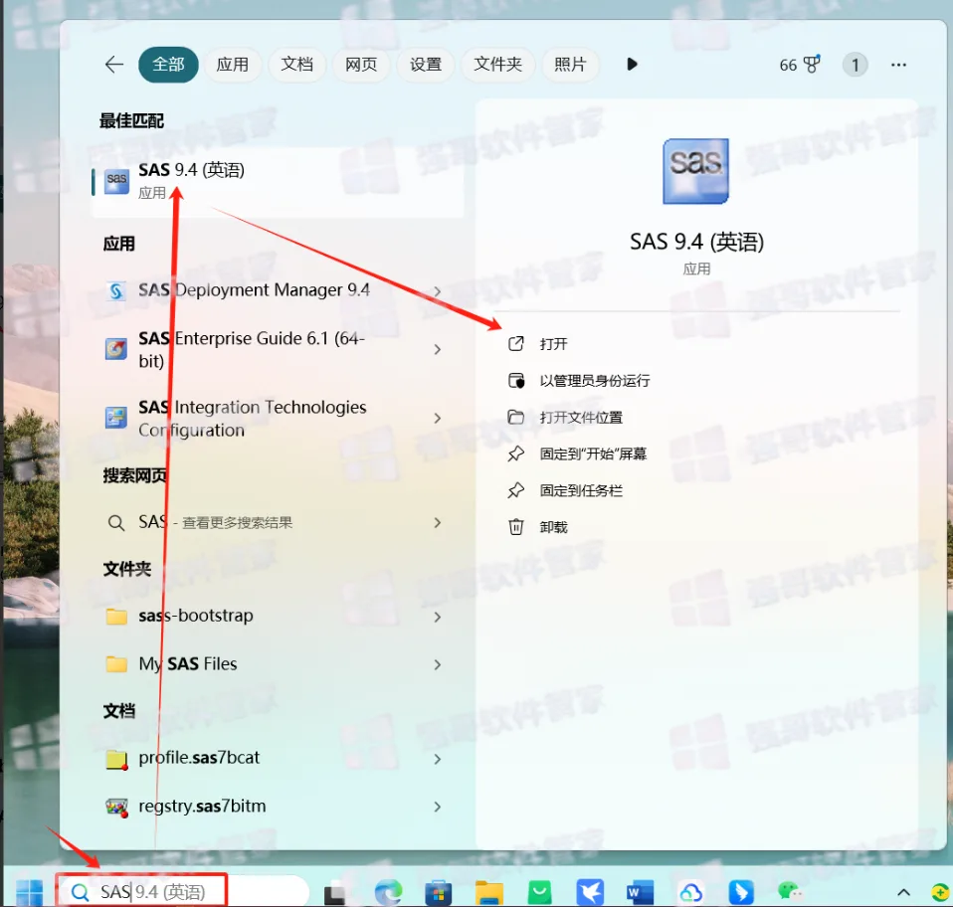Click 卸载 to uninstall SAS
The width and height of the screenshot is (953, 907).
(554, 527)
